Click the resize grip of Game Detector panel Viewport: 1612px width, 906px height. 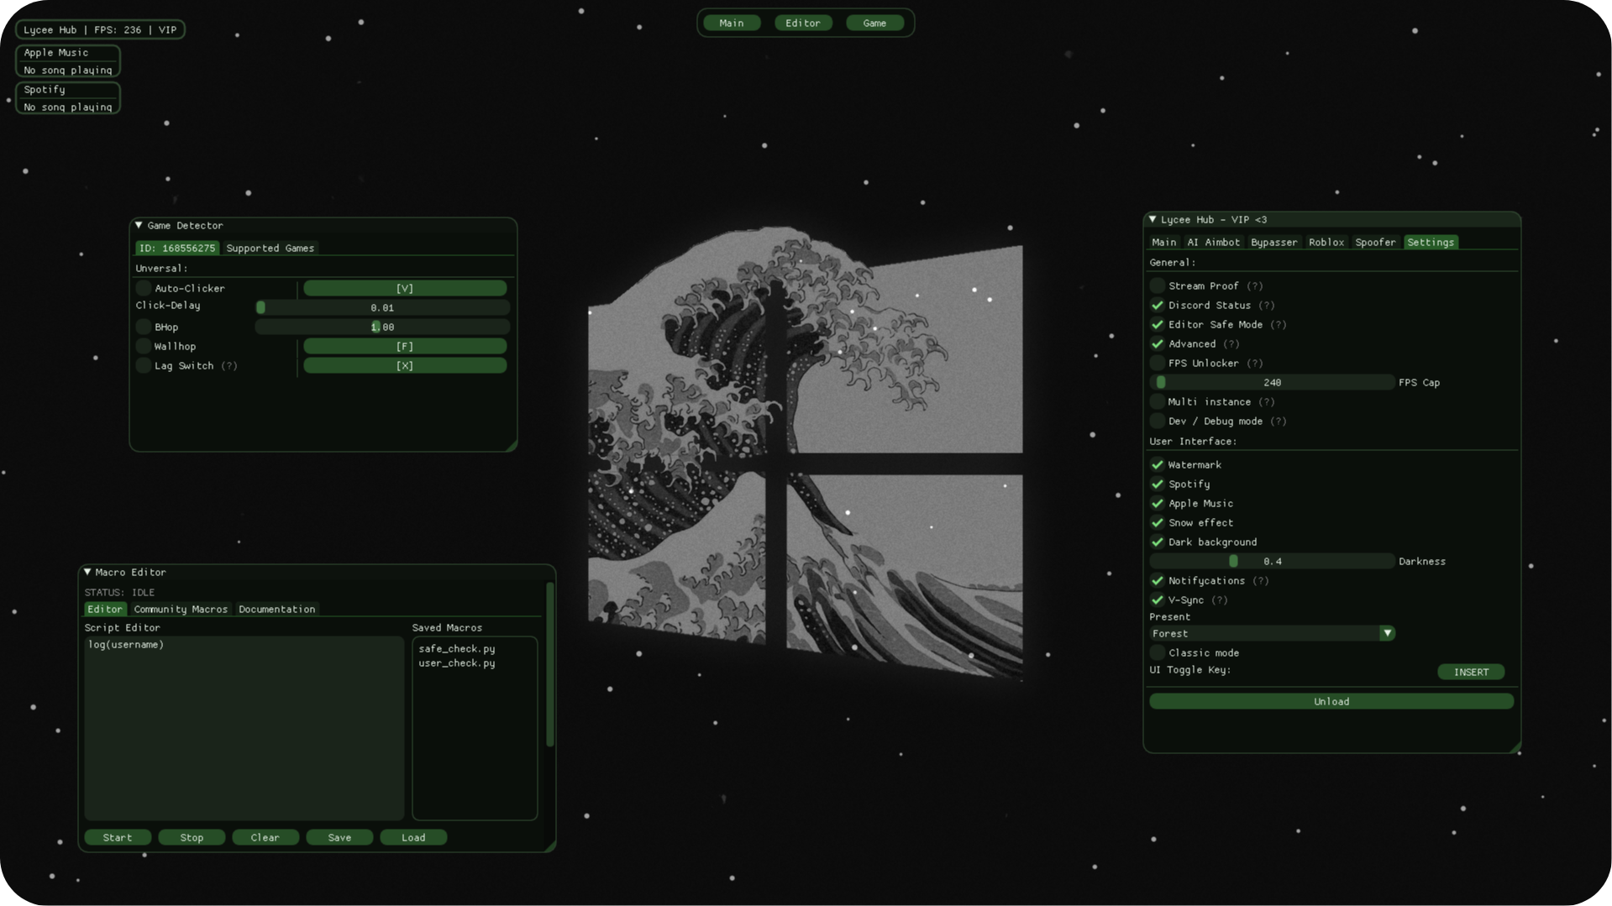(x=511, y=445)
